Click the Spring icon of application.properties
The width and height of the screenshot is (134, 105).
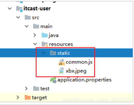pyautogui.click(x=53, y=80)
